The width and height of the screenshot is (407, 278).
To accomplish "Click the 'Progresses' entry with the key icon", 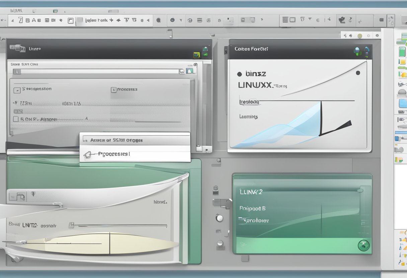I will click(x=135, y=154).
